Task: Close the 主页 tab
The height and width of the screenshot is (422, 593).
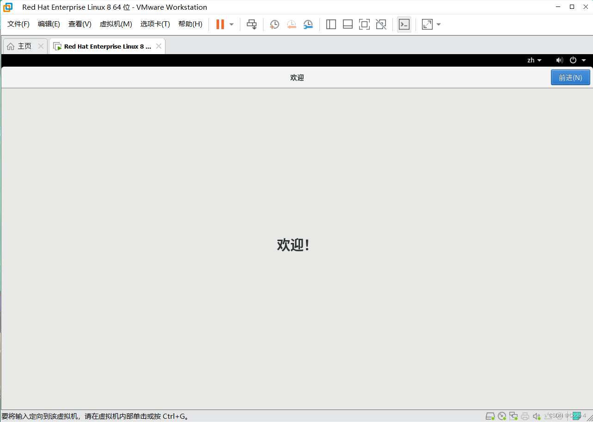Action: point(41,46)
